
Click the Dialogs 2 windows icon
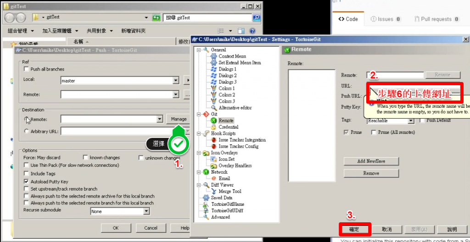point(213,76)
